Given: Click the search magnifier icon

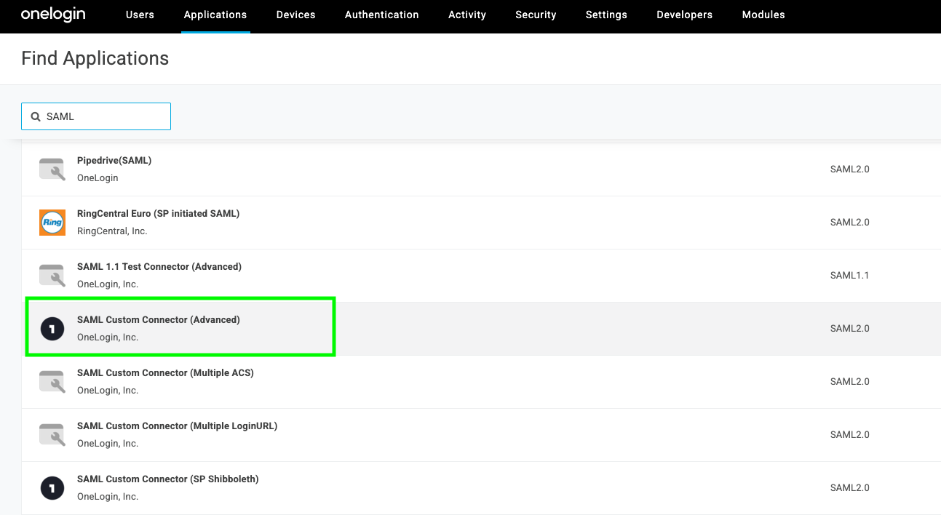Looking at the screenshot, I should [x=36, y=116].
